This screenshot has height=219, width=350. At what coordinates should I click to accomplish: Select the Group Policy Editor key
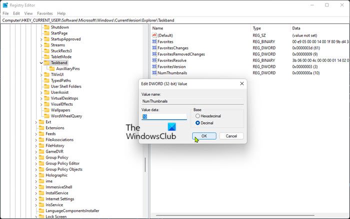click(x=62, y=163)
